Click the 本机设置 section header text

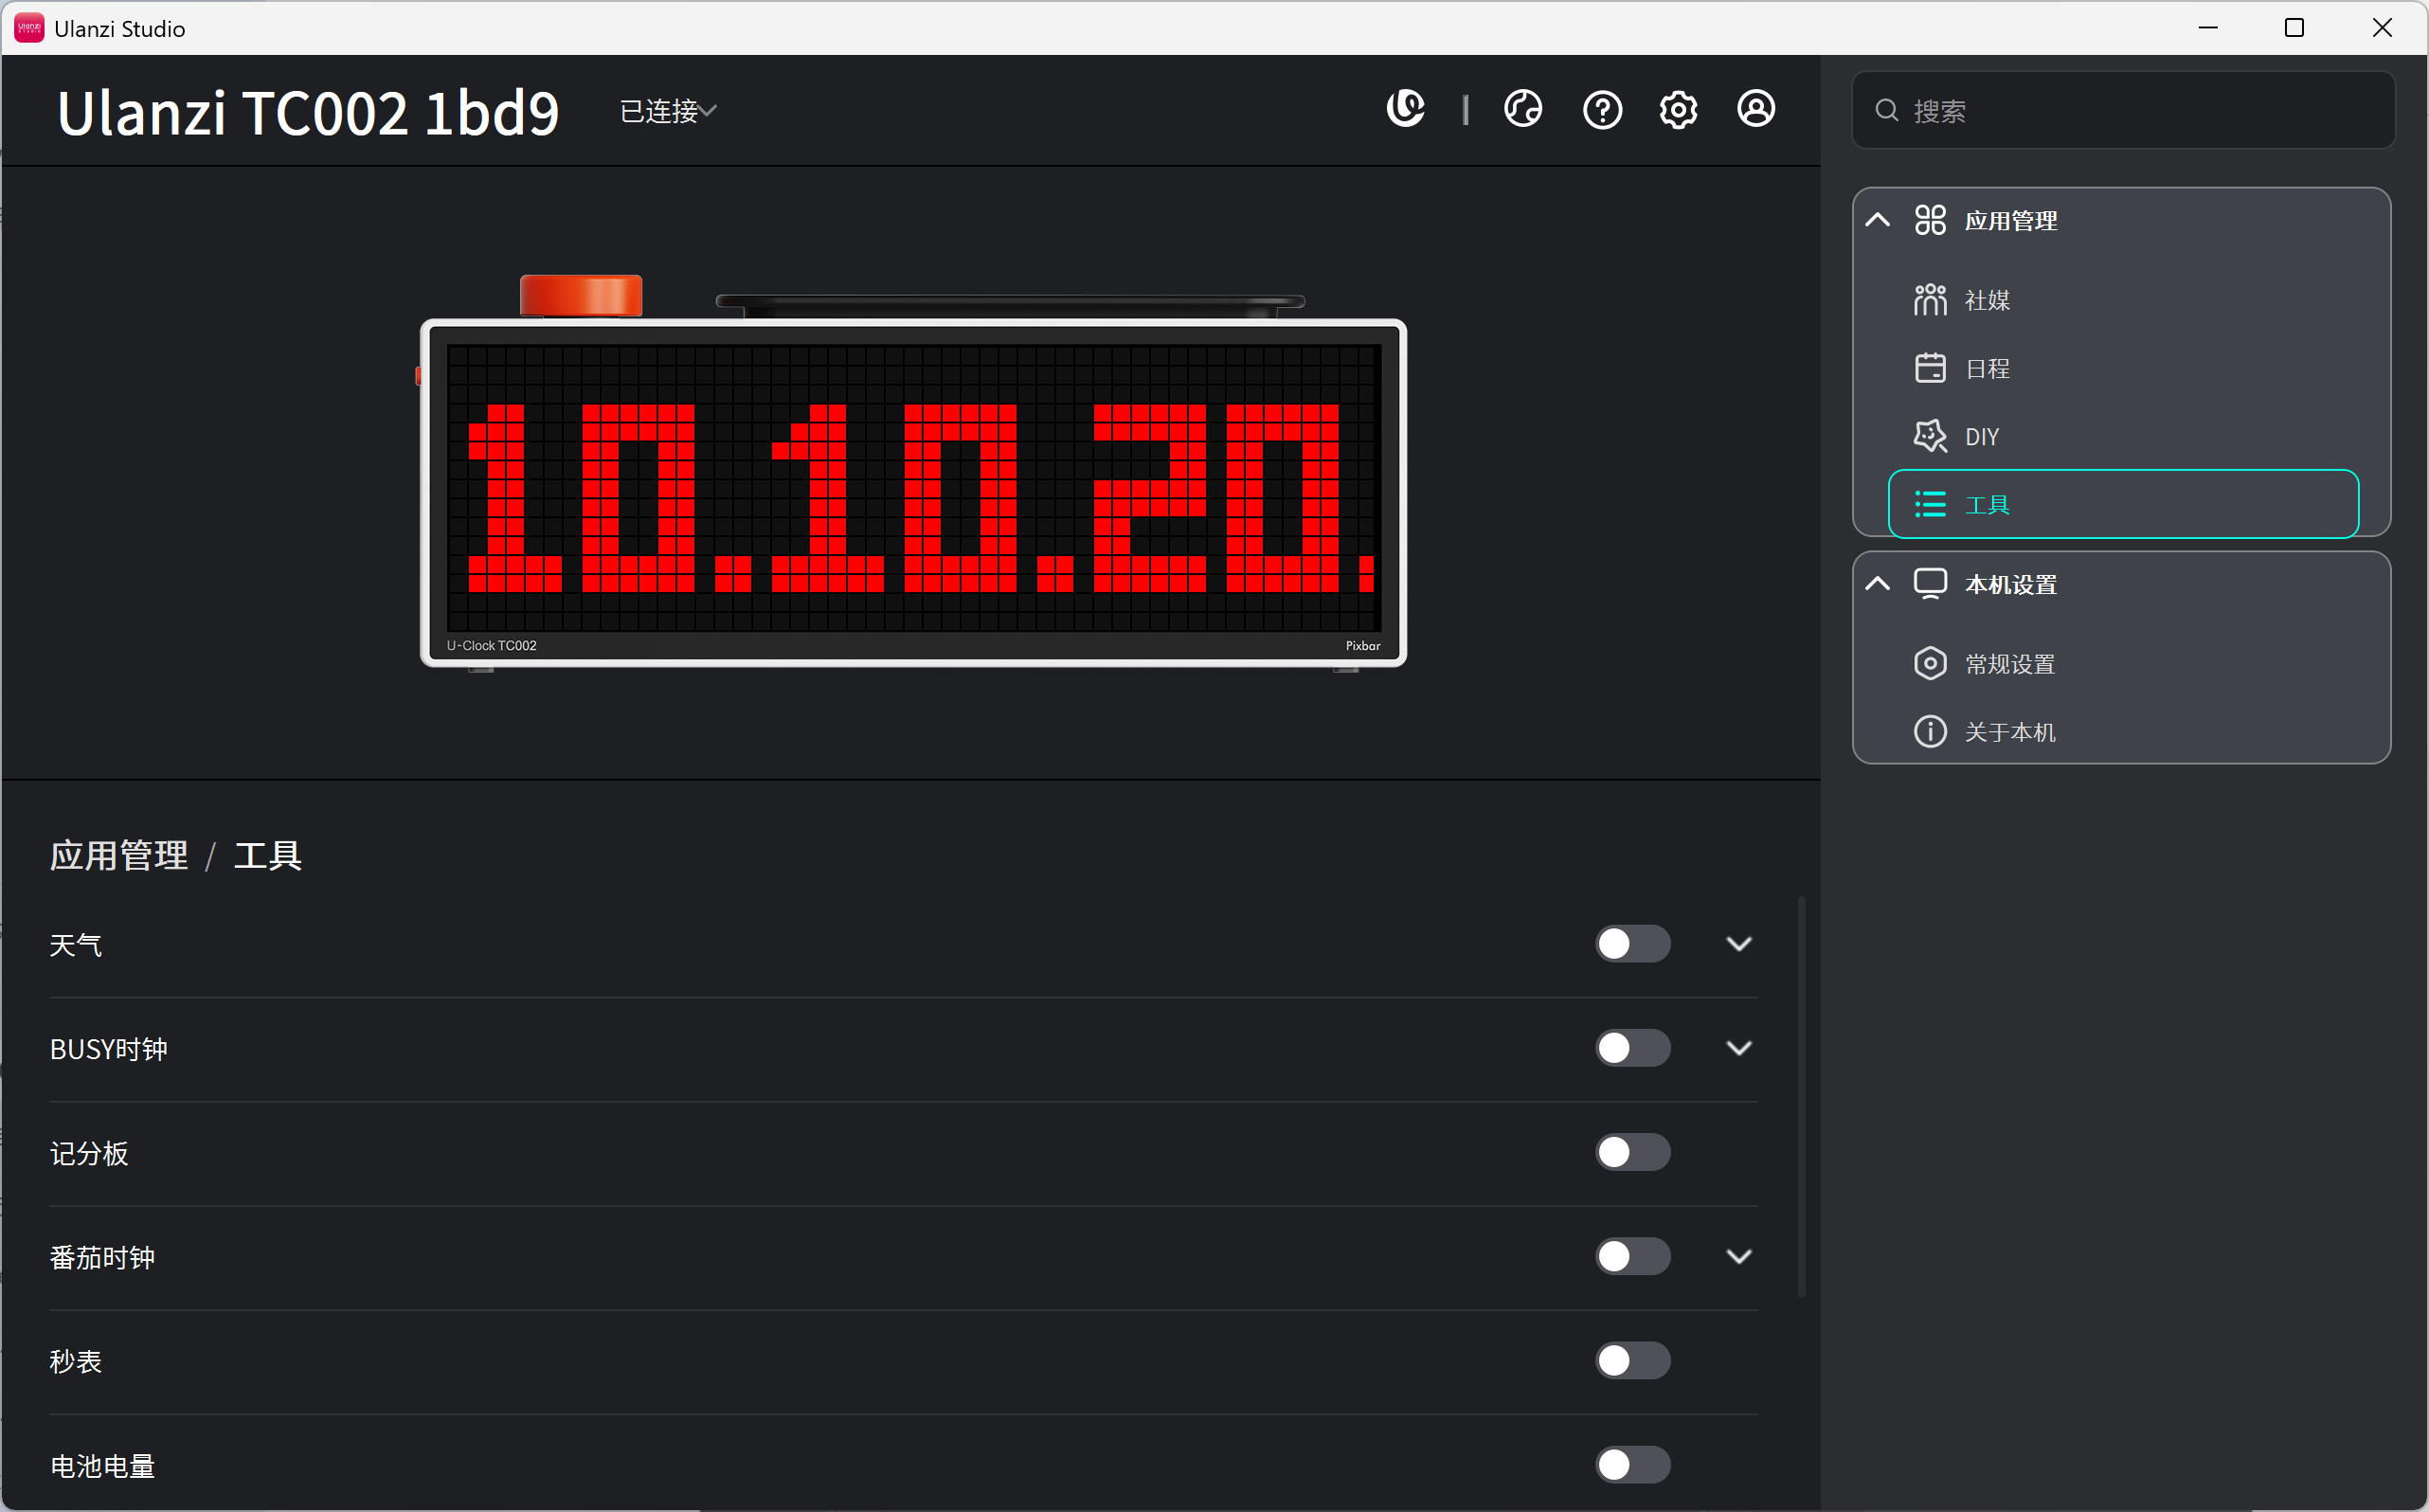click(x=2010, y=584)
